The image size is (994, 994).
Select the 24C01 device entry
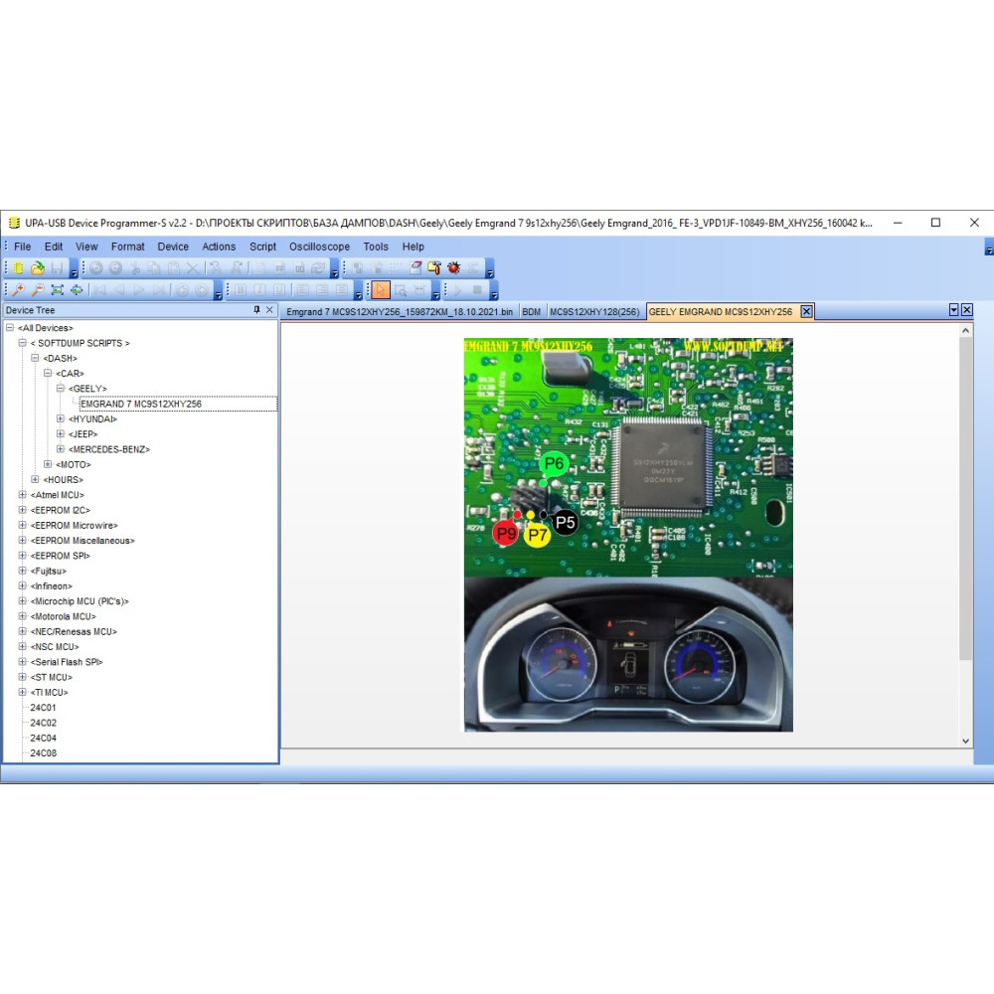(43, 708)
